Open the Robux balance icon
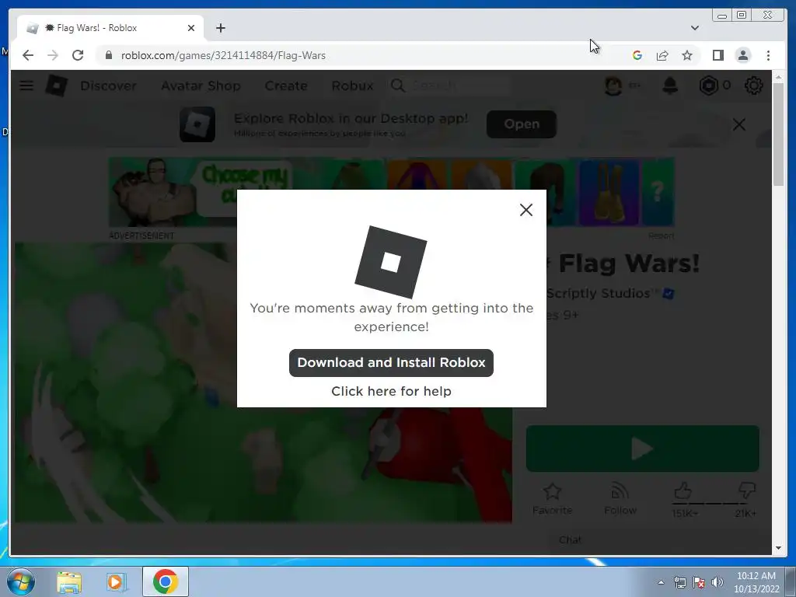The width and height of the screenshot is (796, 597). tap(709, 86)
